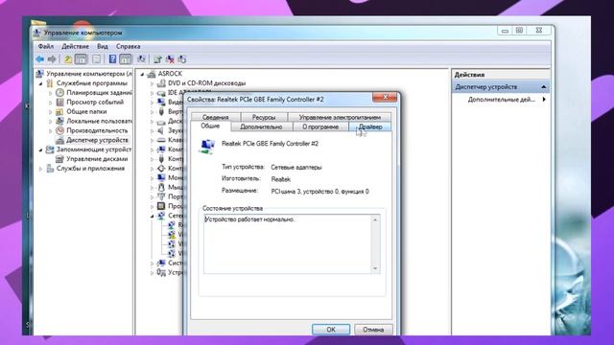The image size is (614, 345).
Task: Select the Планировщик заданий clock icon
Action: click(x=59, y=93)
